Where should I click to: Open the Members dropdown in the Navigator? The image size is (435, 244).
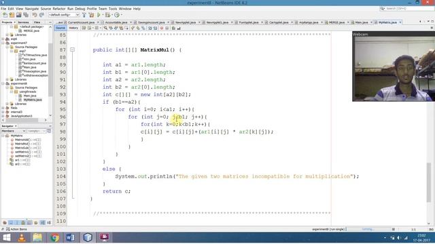point(14,131)
